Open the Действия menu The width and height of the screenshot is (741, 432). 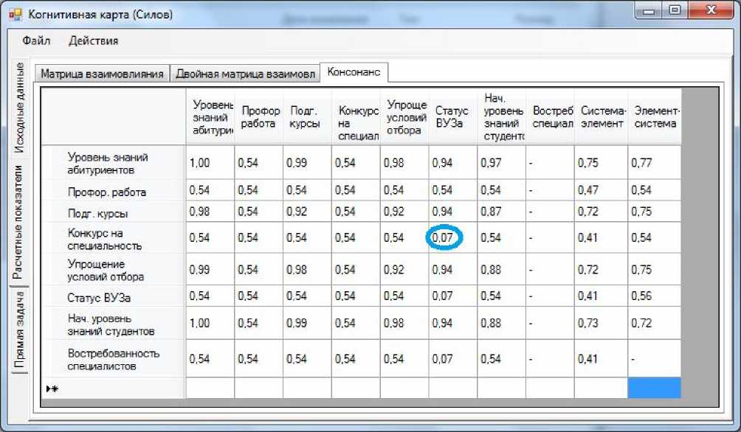click(93, 41)
